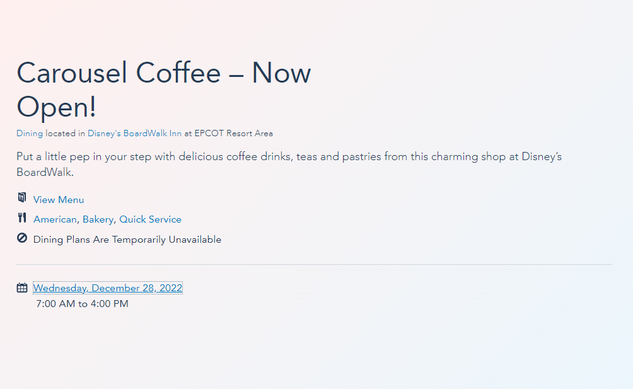Open the View Menu link
Viewport: 633px width, 389px height.
point(59,200)
